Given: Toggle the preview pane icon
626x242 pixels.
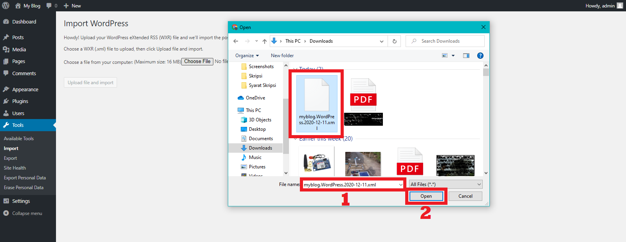Looking at the screenshot, I should click(466, 56).
